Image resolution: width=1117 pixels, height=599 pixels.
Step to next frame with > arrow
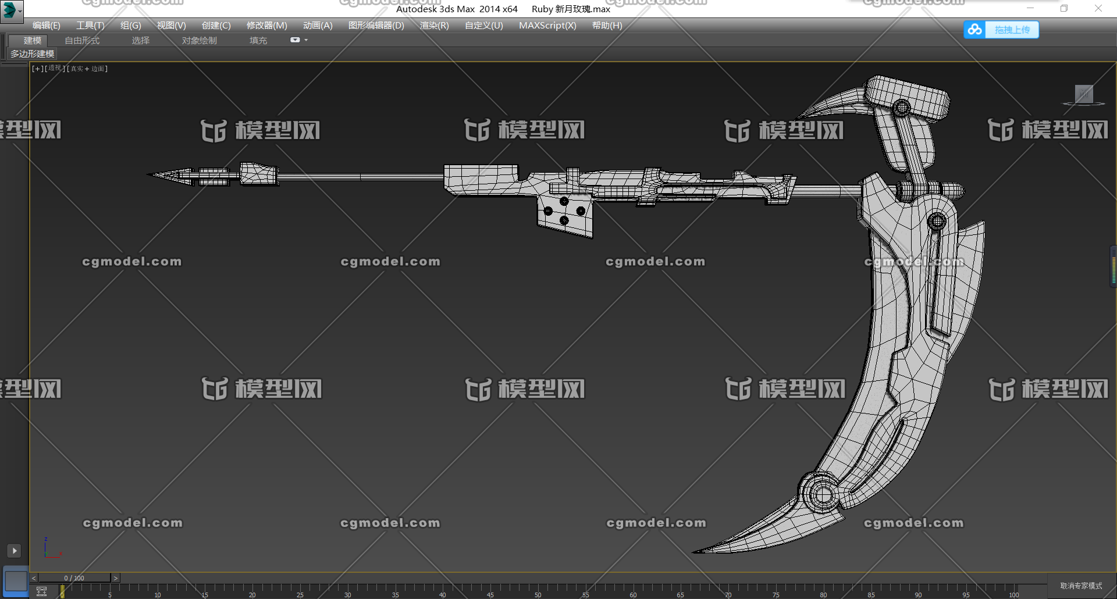116,578
